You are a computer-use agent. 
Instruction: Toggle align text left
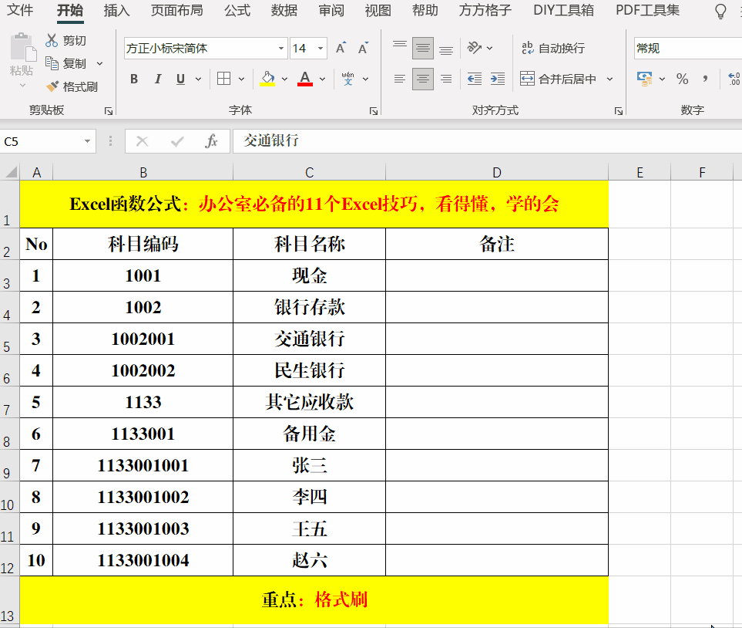[400, 79]
